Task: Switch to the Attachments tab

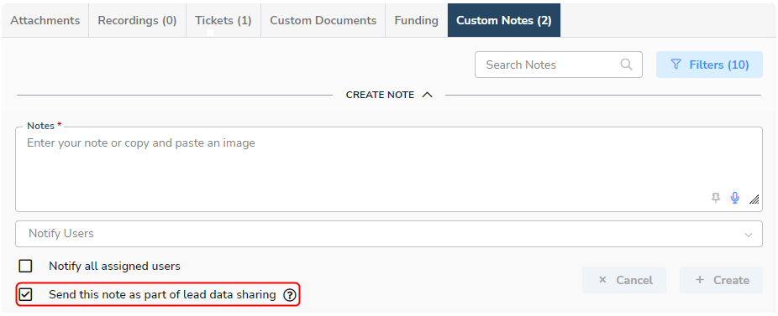Action: (45, 20)
